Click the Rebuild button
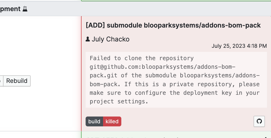 click(17, 81)
